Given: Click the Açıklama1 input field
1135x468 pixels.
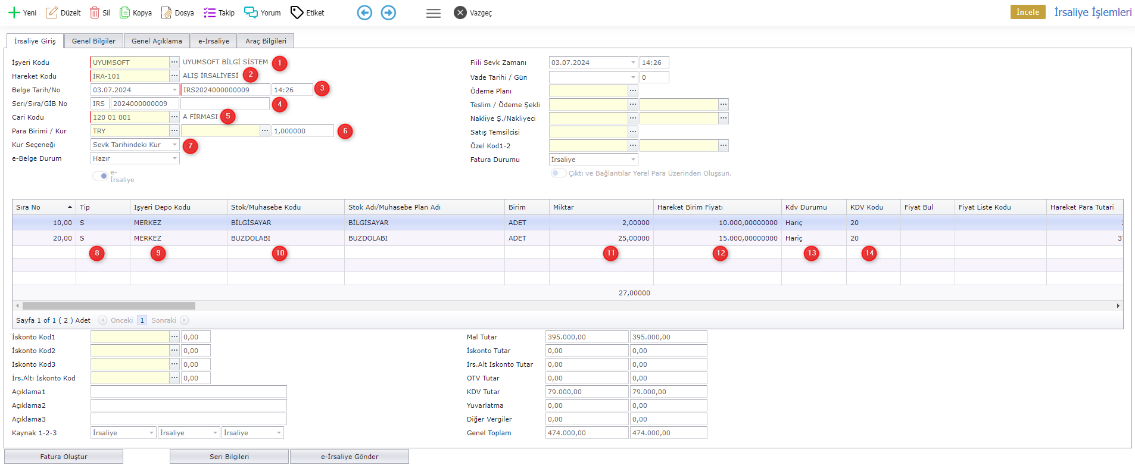Looking at the screenshot, I should [x=189, y=392].
